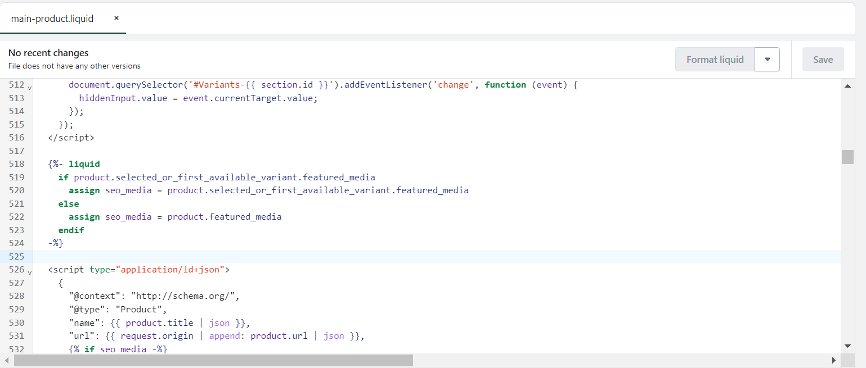The height and width of the screenshot is (368, 866).
Task: Click the horizontal scrollbar left arrow
Action: click(x=7, y=360)
